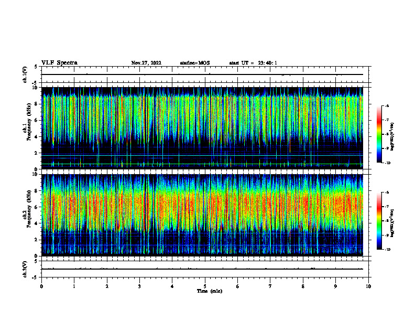This screenshot has height=321, width=415.
Task: Click the "ch.1(V)" waveform axis label
Action: 25,74
